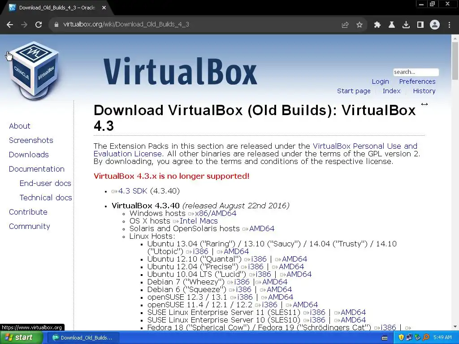
Task: Go to Start page
Action: pos(354,91)
